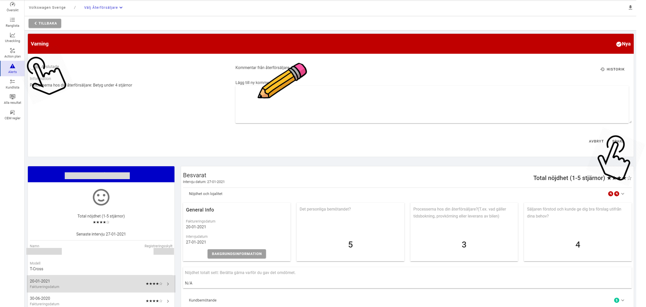Open the 30-06-2020 invoice entry

coord(101,301)
